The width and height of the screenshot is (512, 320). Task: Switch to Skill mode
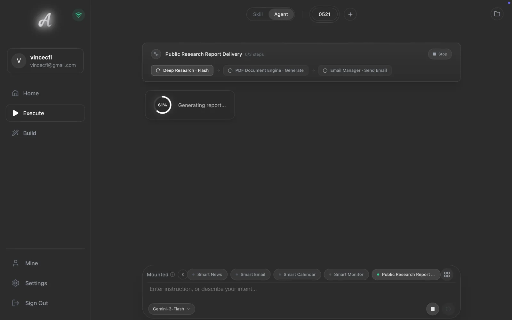click(x=258, y=14)
